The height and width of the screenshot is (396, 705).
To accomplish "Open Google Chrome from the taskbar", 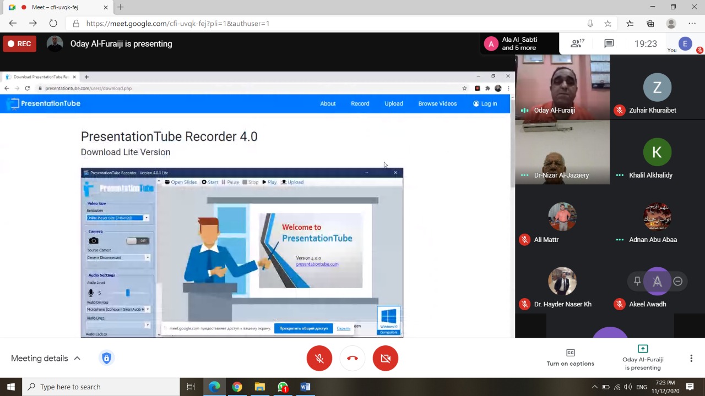I will click(x=237, y=387).
